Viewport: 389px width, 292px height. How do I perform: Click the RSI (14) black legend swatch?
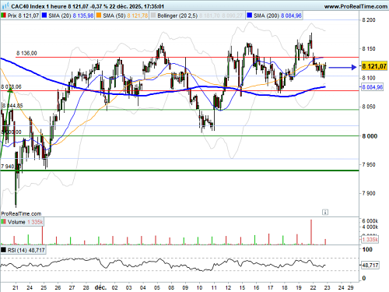coord(3,250)
